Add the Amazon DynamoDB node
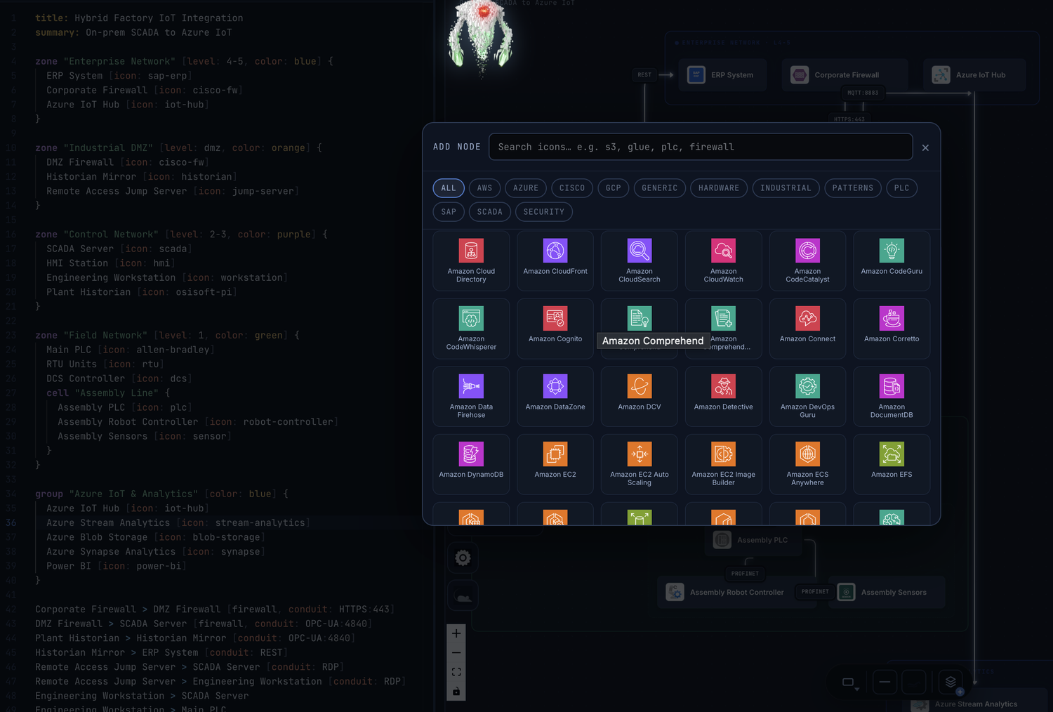This screenshot has width=1053, height=712. pyautogui.click(x=471, y=464)
